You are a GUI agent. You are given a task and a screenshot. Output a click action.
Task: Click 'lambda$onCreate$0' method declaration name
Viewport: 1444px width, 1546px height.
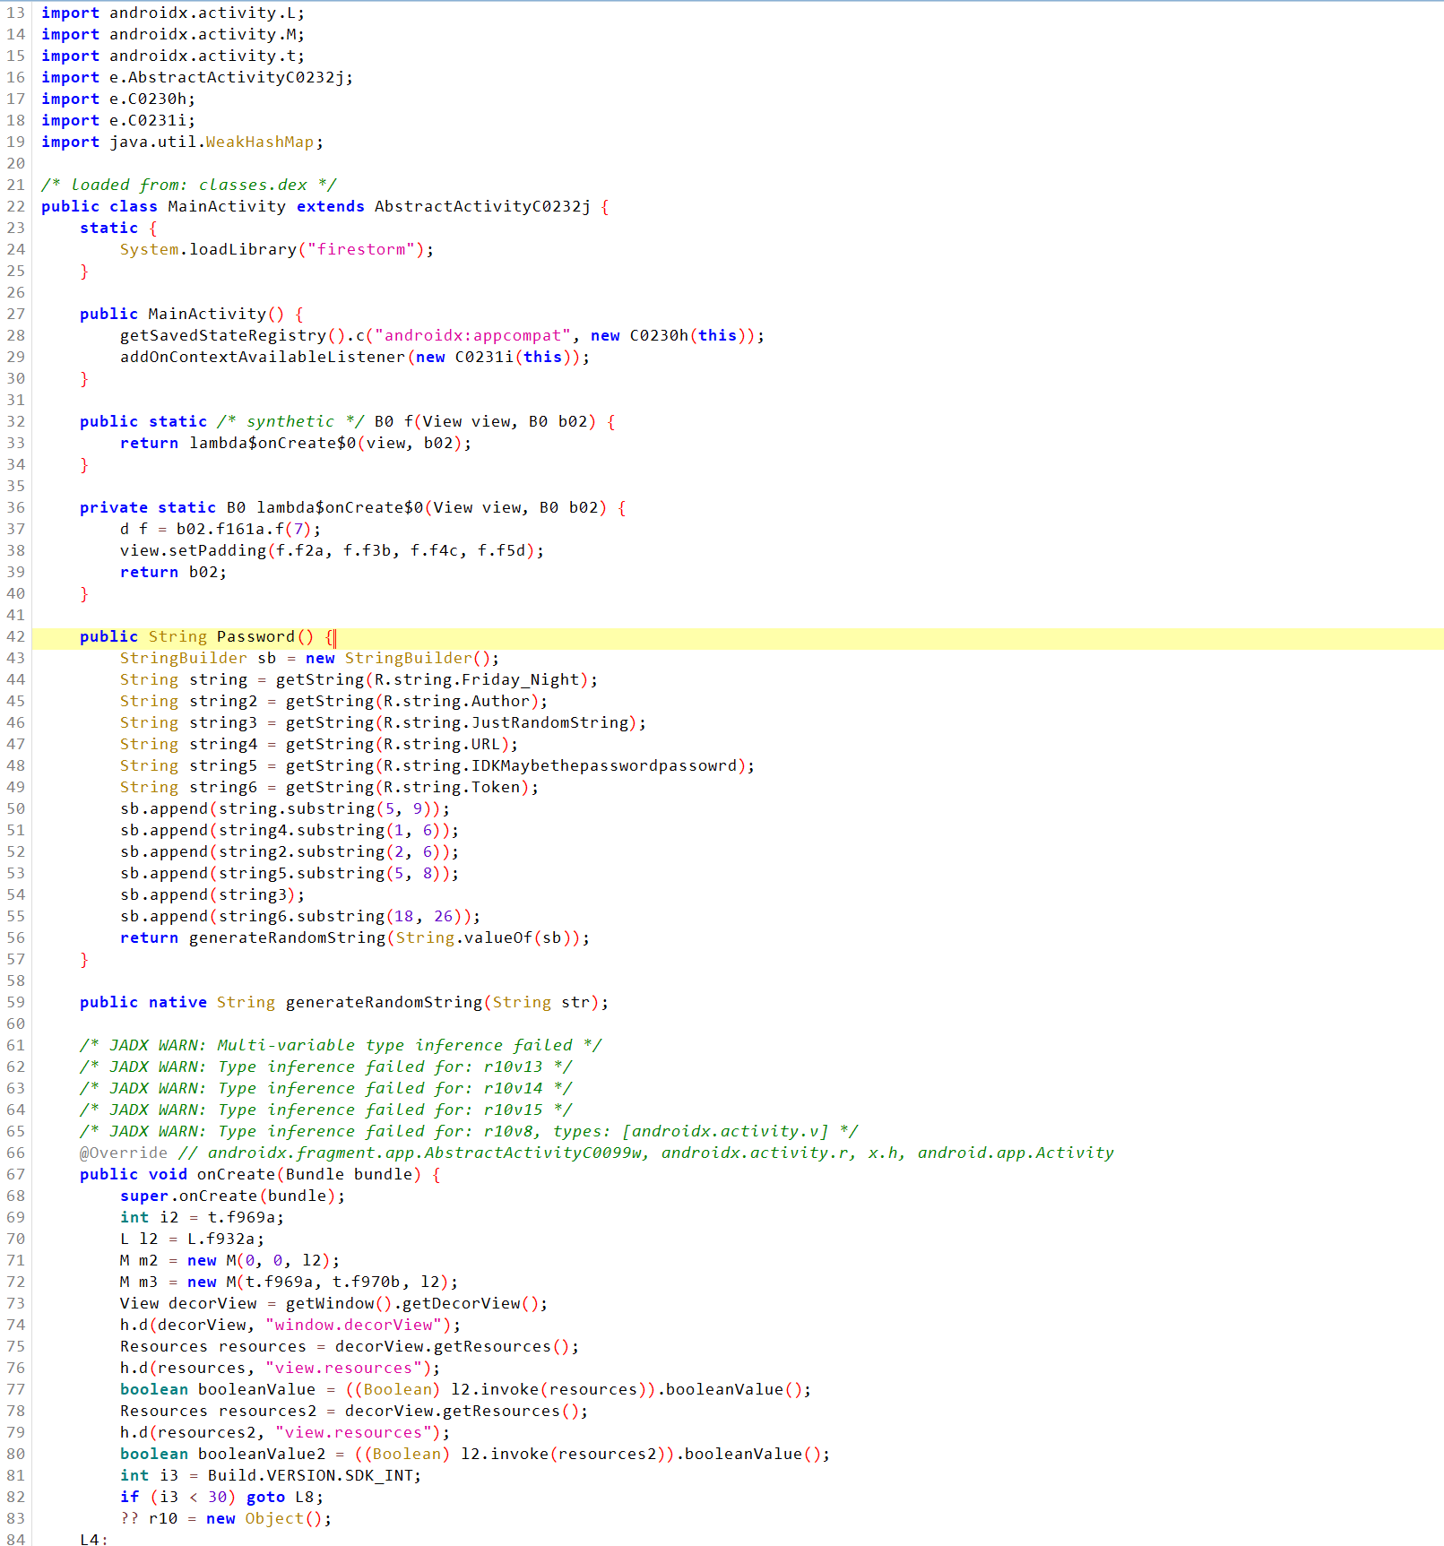340,507
